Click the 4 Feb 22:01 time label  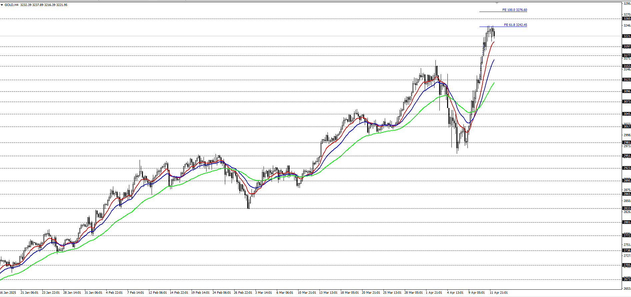coord(114,293)
